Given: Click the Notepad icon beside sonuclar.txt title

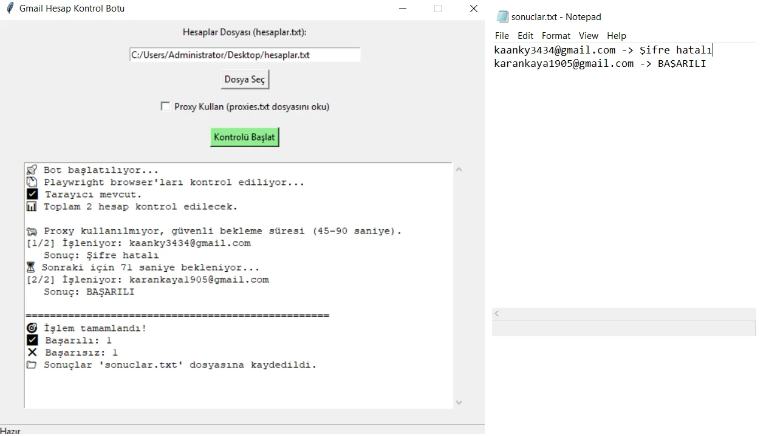Looking at the screenshot, I should pyautogui.click(x=502, y=16).
